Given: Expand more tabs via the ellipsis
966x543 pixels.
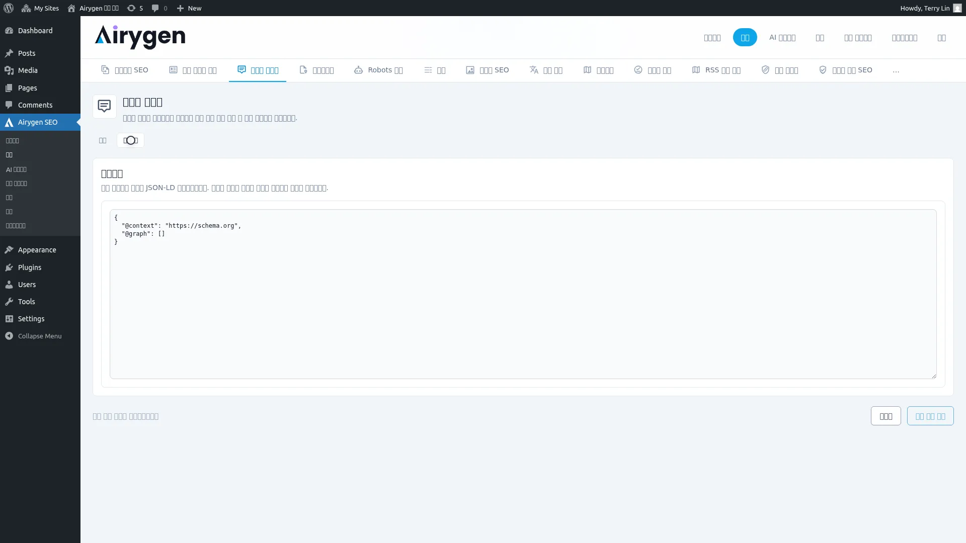Looking at the screenshot, I should pos(896,70).
